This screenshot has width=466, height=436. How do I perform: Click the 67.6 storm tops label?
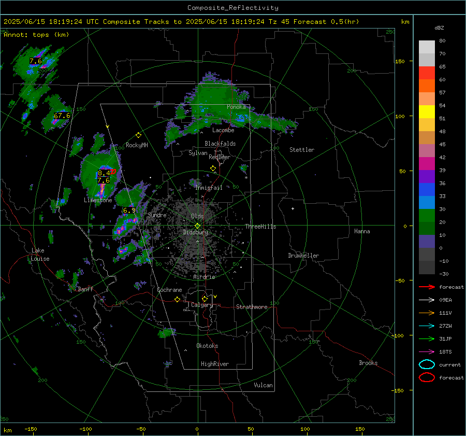62,116
